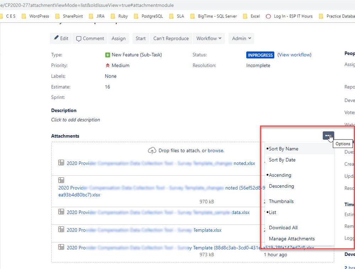Select Sort By Date option
Screen dimensions: 355x269
pos(299,160)
